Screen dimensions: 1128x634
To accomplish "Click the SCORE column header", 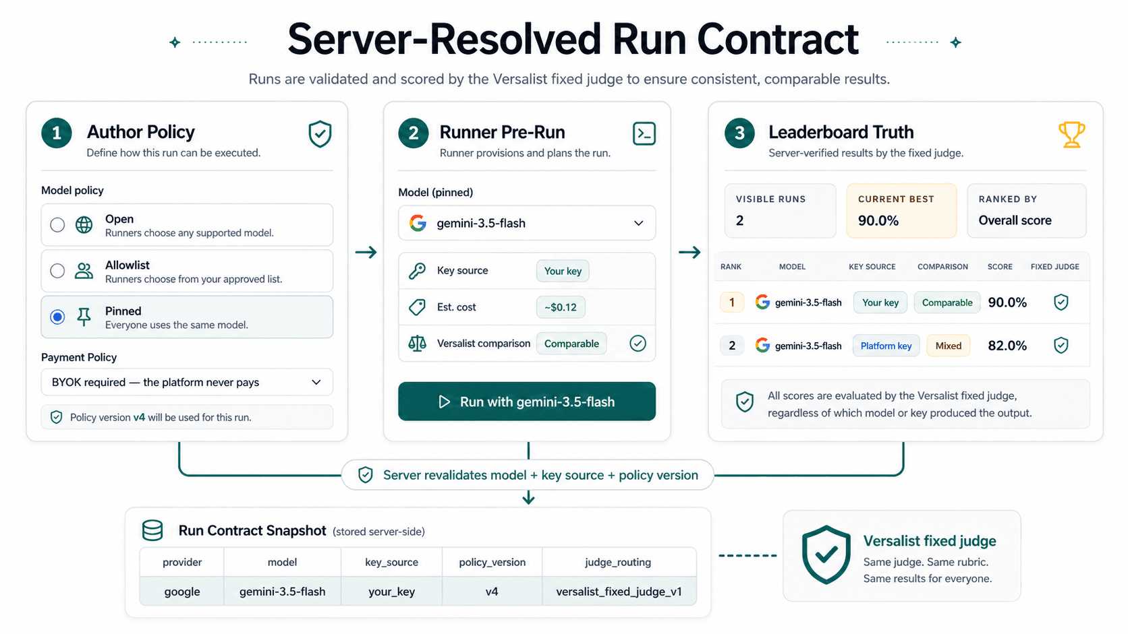I will click(1000, 267).
